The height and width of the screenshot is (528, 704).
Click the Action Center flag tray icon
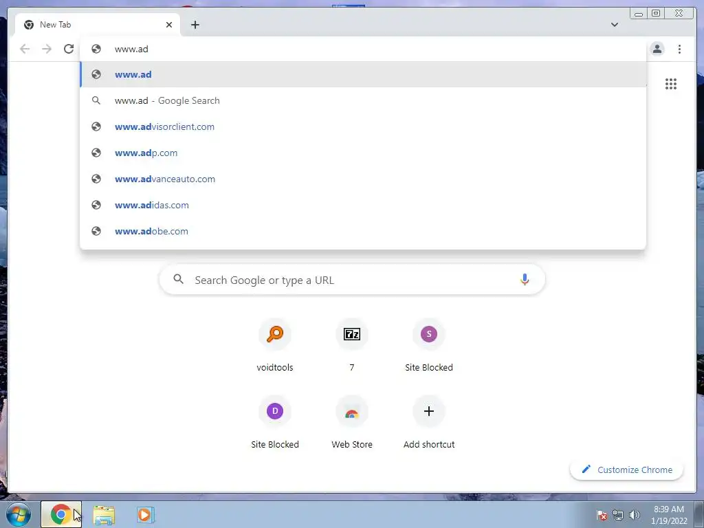[602, 515]
